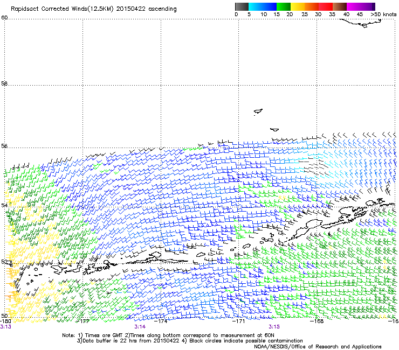Image resolution: width=399 pixels, height=350 pixels.
Task: Click the 'NOAA/NESDIS/Office of Research and Applications' credit
Action: click(x=318, y=347)
